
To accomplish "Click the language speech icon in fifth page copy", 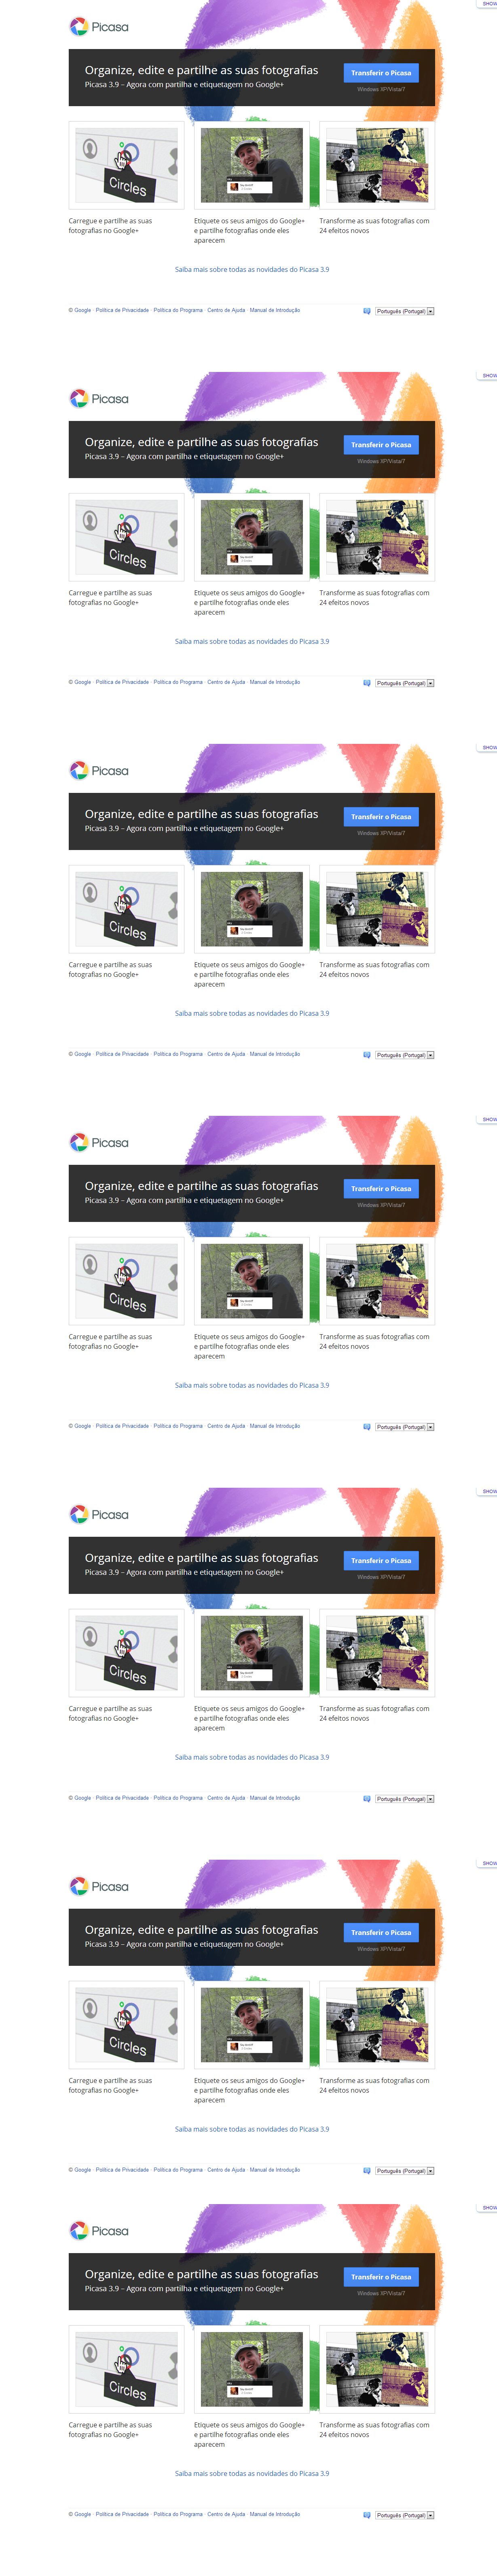I will coord(366,1799).
